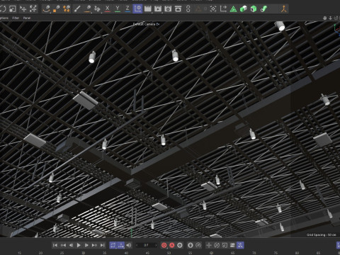Toggle position keyframe recording
This screenshot has width=340, height=255.
coord(209,245)
